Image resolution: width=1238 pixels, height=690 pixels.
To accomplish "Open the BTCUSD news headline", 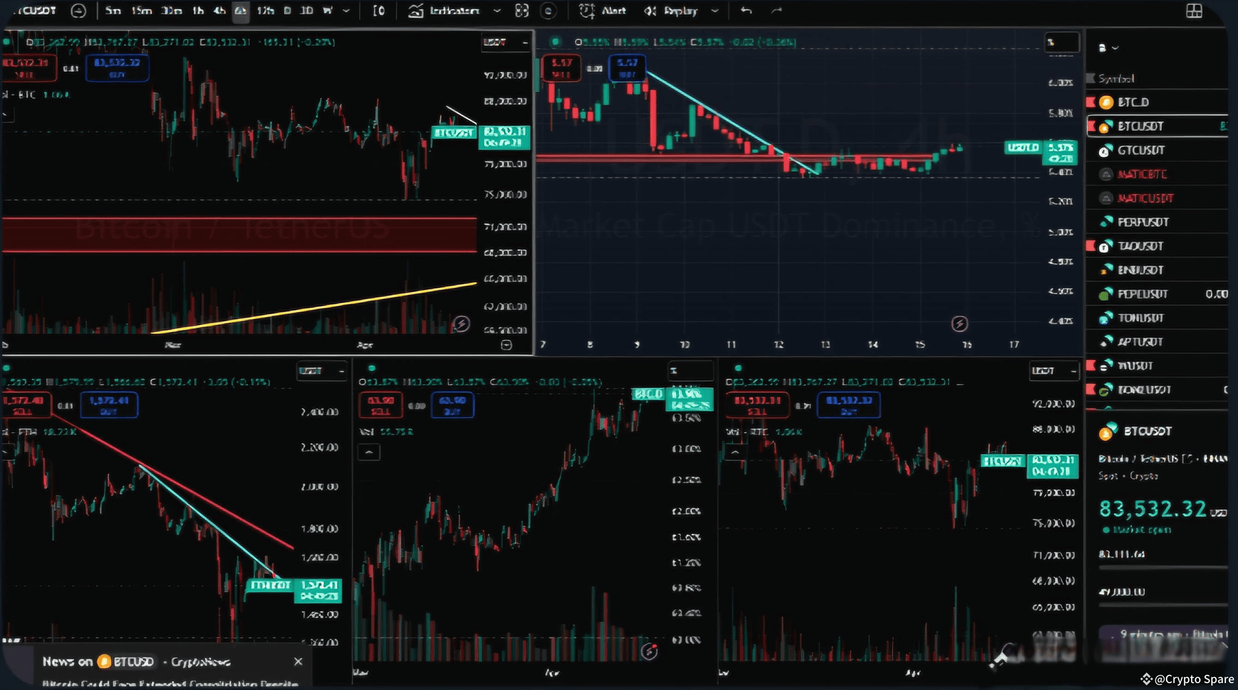I will pos(170,684).
